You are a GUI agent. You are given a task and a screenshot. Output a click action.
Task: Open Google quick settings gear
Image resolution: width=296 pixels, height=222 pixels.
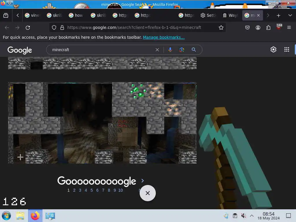tap(273, 49)
